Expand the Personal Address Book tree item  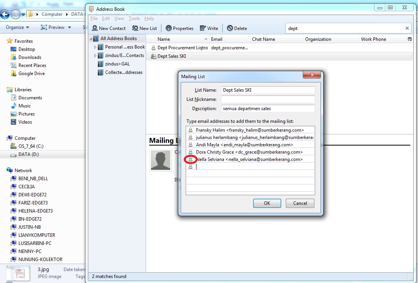pyautogui.click(x=96, y=47)
